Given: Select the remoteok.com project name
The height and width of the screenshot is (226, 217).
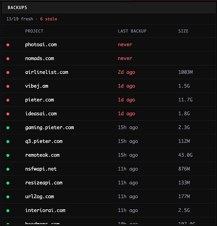Looking at the screenshot, I should pos(42,155).
